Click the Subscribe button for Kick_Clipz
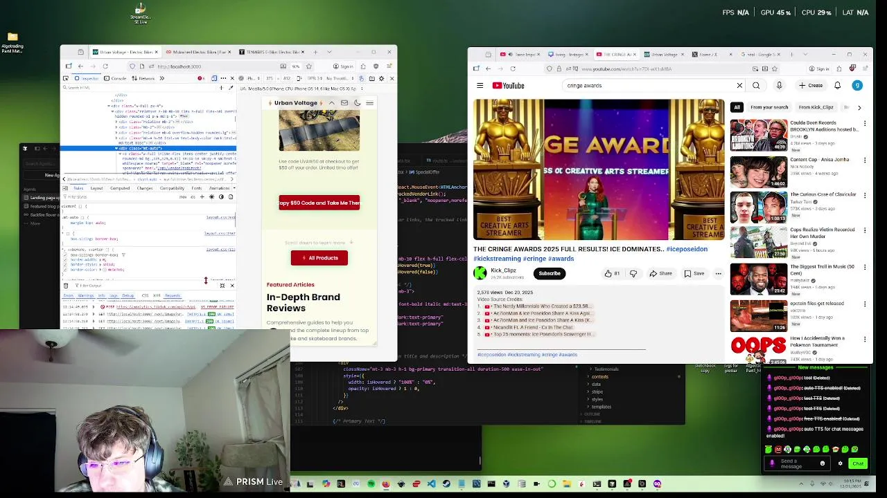 coord(550,273)
